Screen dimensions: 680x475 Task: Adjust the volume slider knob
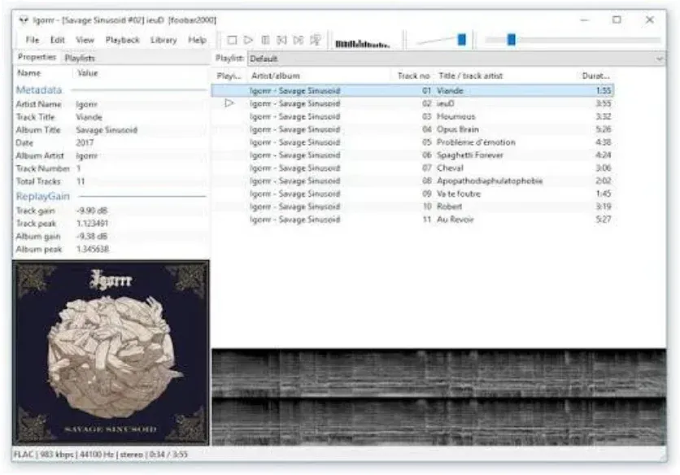(461, 40)
